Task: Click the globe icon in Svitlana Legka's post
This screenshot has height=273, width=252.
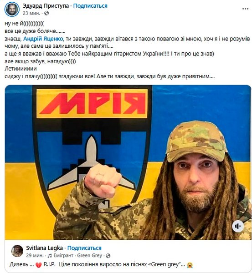Action: [x=108, y=256]
